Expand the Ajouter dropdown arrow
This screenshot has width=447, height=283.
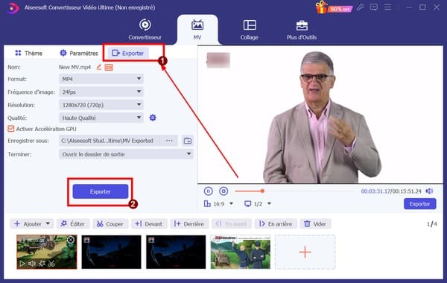click(48, 223)
